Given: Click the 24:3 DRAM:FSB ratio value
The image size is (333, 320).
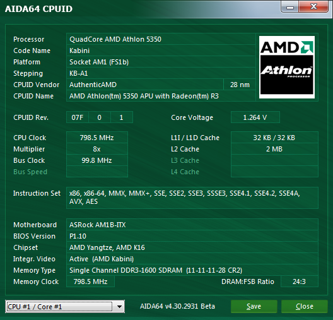Looking at the screenshot, I should (299, 281).
